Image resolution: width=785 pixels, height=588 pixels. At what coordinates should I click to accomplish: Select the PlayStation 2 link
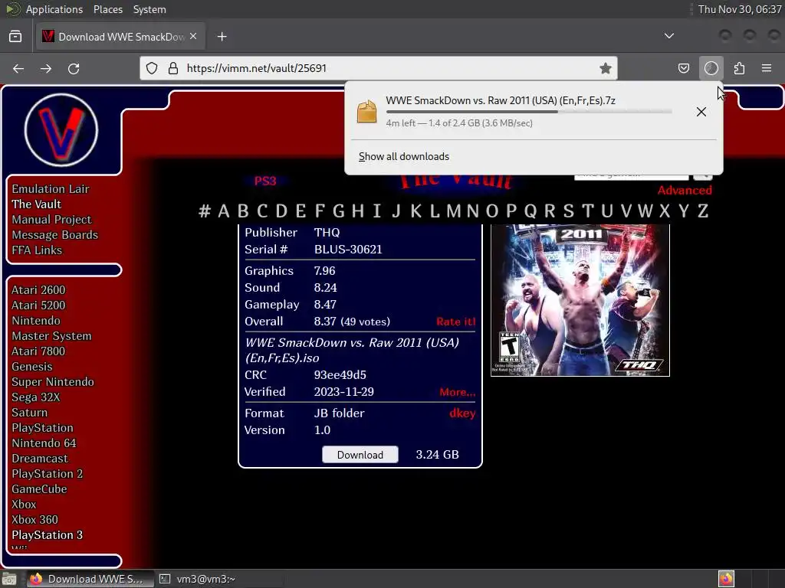pyautogui.click(x=47, y=474)
